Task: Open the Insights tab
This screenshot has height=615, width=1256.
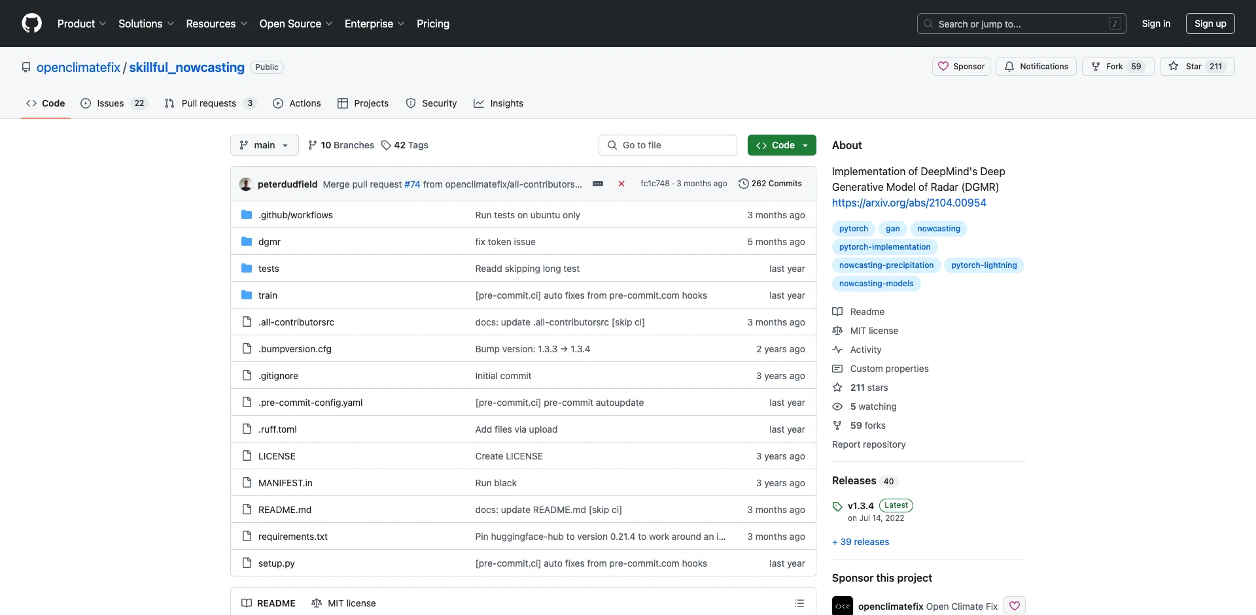Action: point(498,103)
